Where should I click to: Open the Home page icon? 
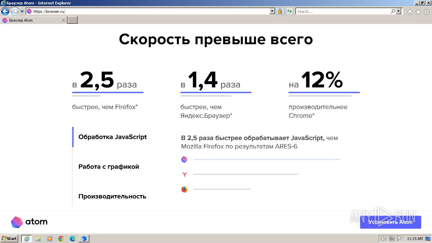[x=410, y=12]
